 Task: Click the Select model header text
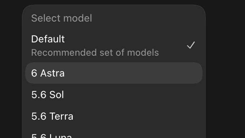click(62, 18)
